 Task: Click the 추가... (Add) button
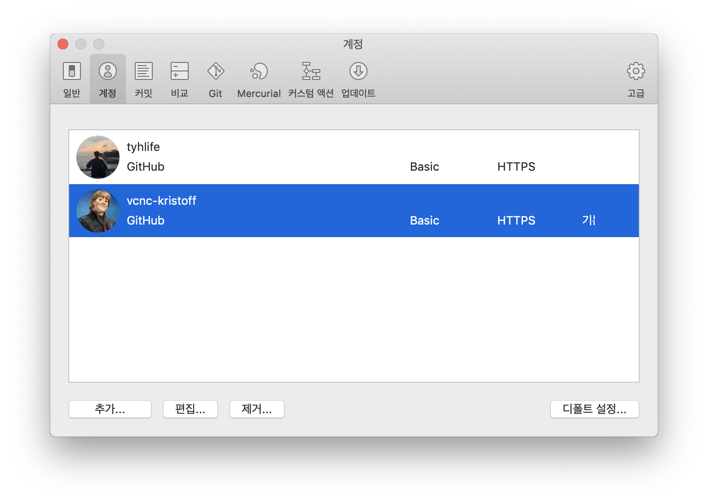point(110,409)
